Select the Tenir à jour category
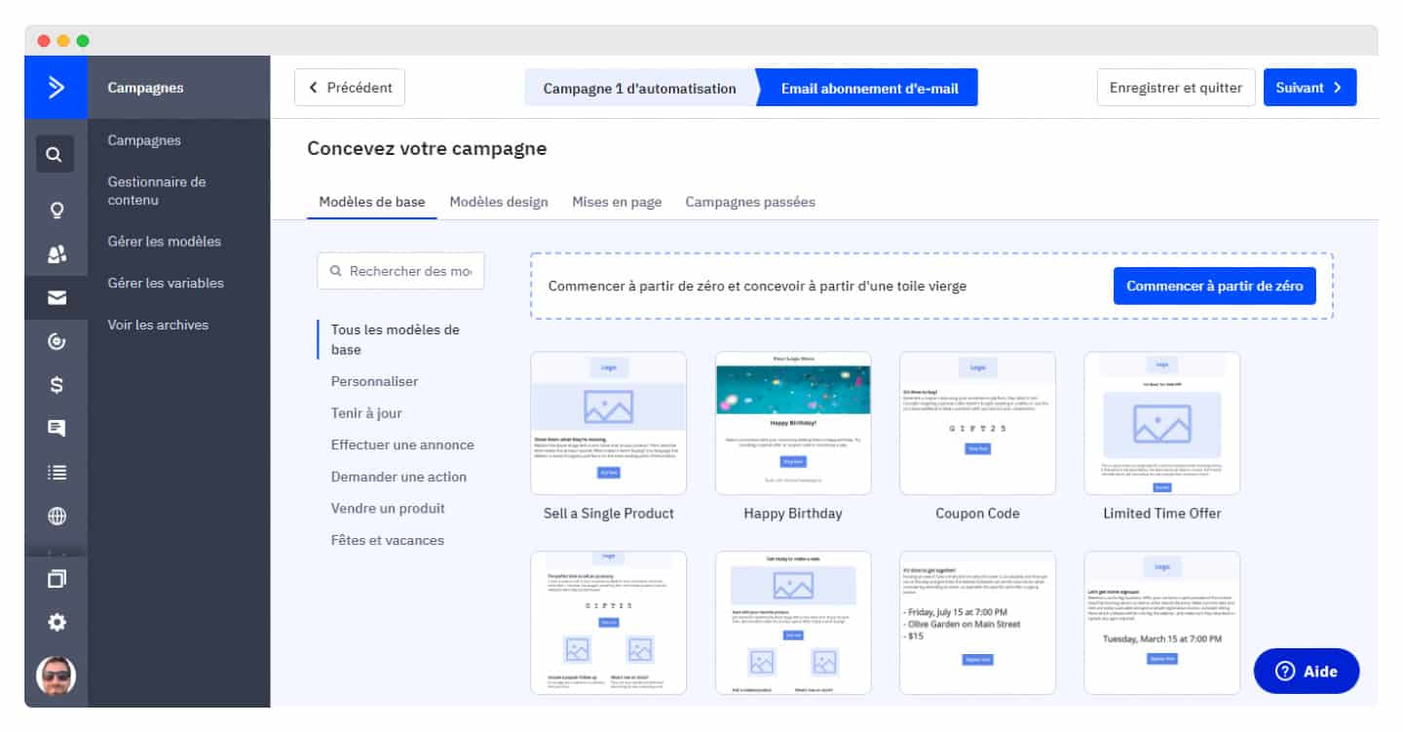 pos(366,413)
